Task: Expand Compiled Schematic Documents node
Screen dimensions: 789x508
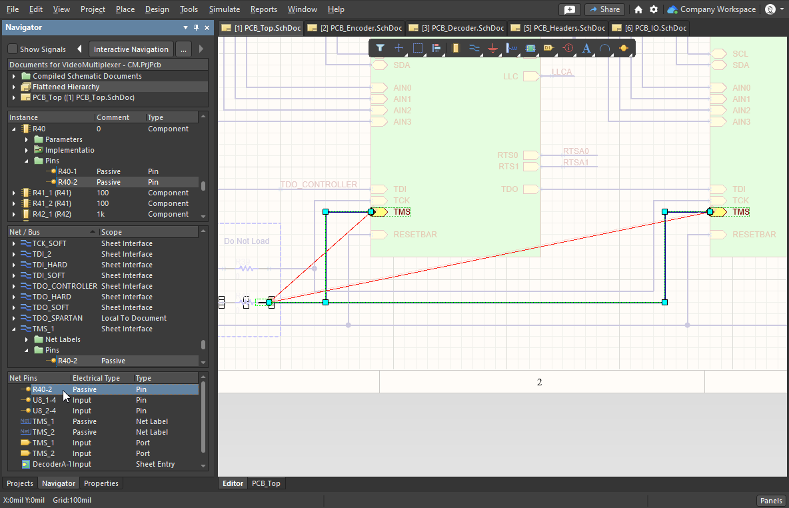Action: point(14,76)
